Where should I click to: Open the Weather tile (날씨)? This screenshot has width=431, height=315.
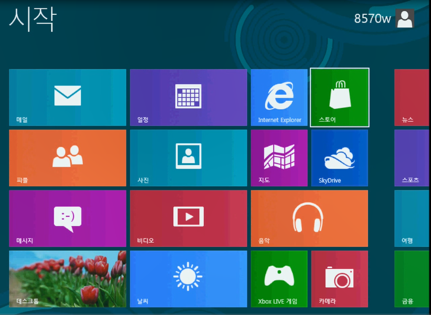[x=188, y=279]
